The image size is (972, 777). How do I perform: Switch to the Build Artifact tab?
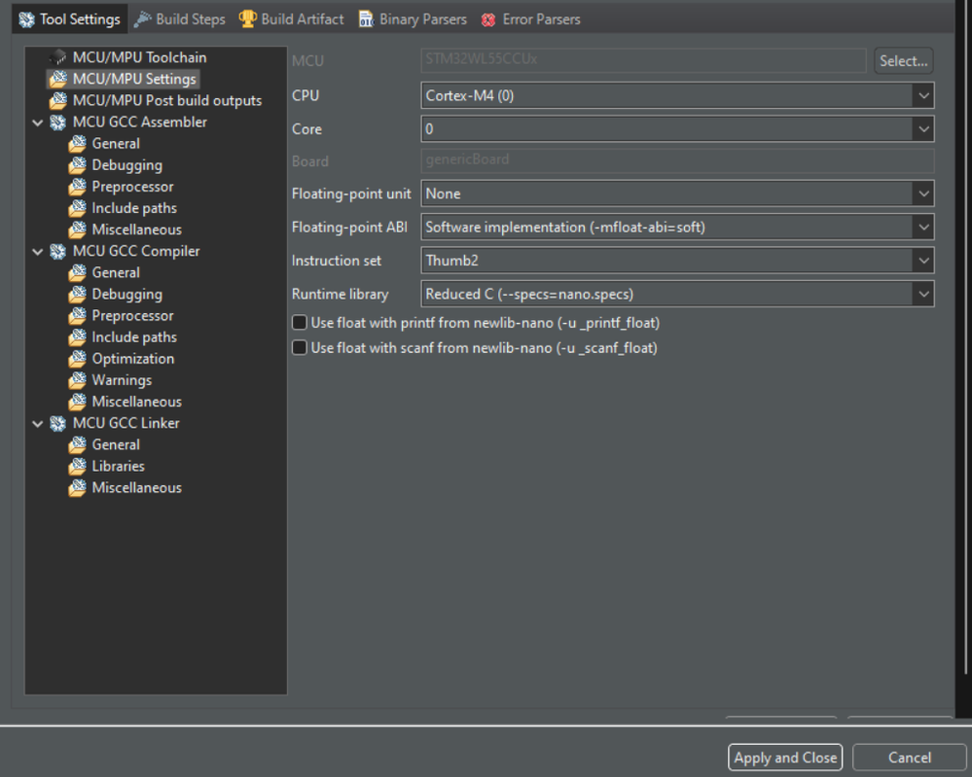tap(291, 19)
